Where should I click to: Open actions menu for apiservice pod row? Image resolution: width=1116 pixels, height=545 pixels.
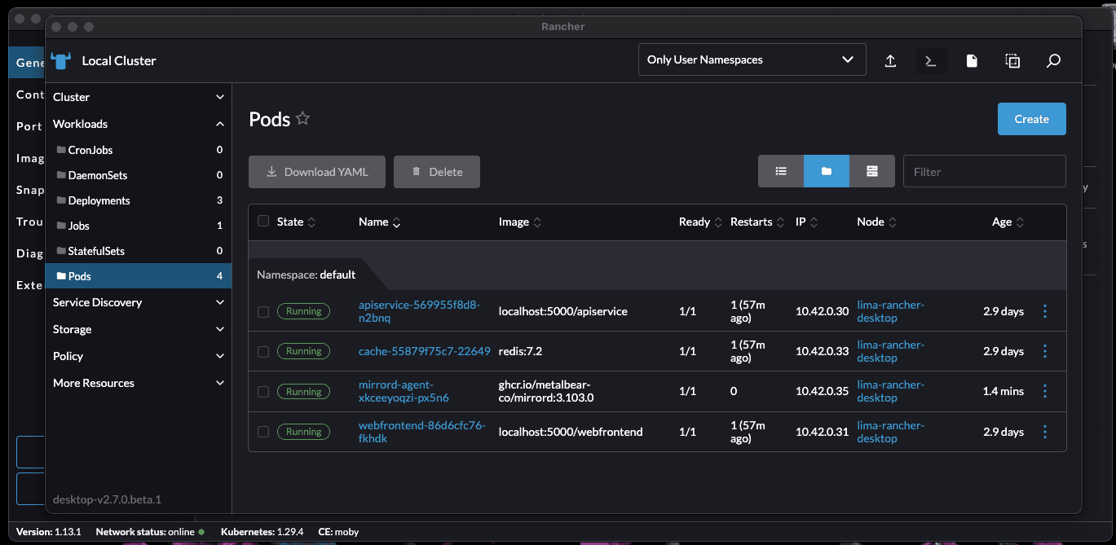(1045, 311)
